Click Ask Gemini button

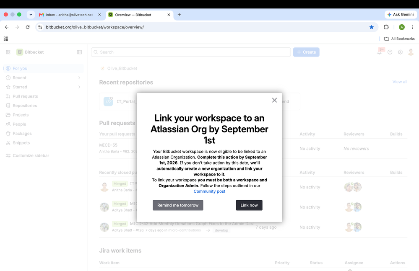click(x=401, y=14)
